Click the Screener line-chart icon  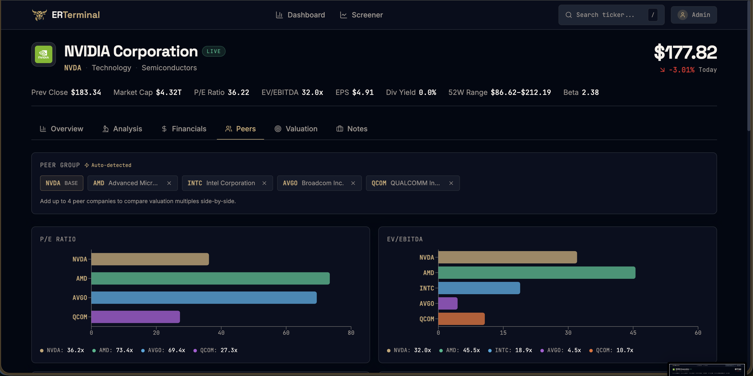[343, 15]
